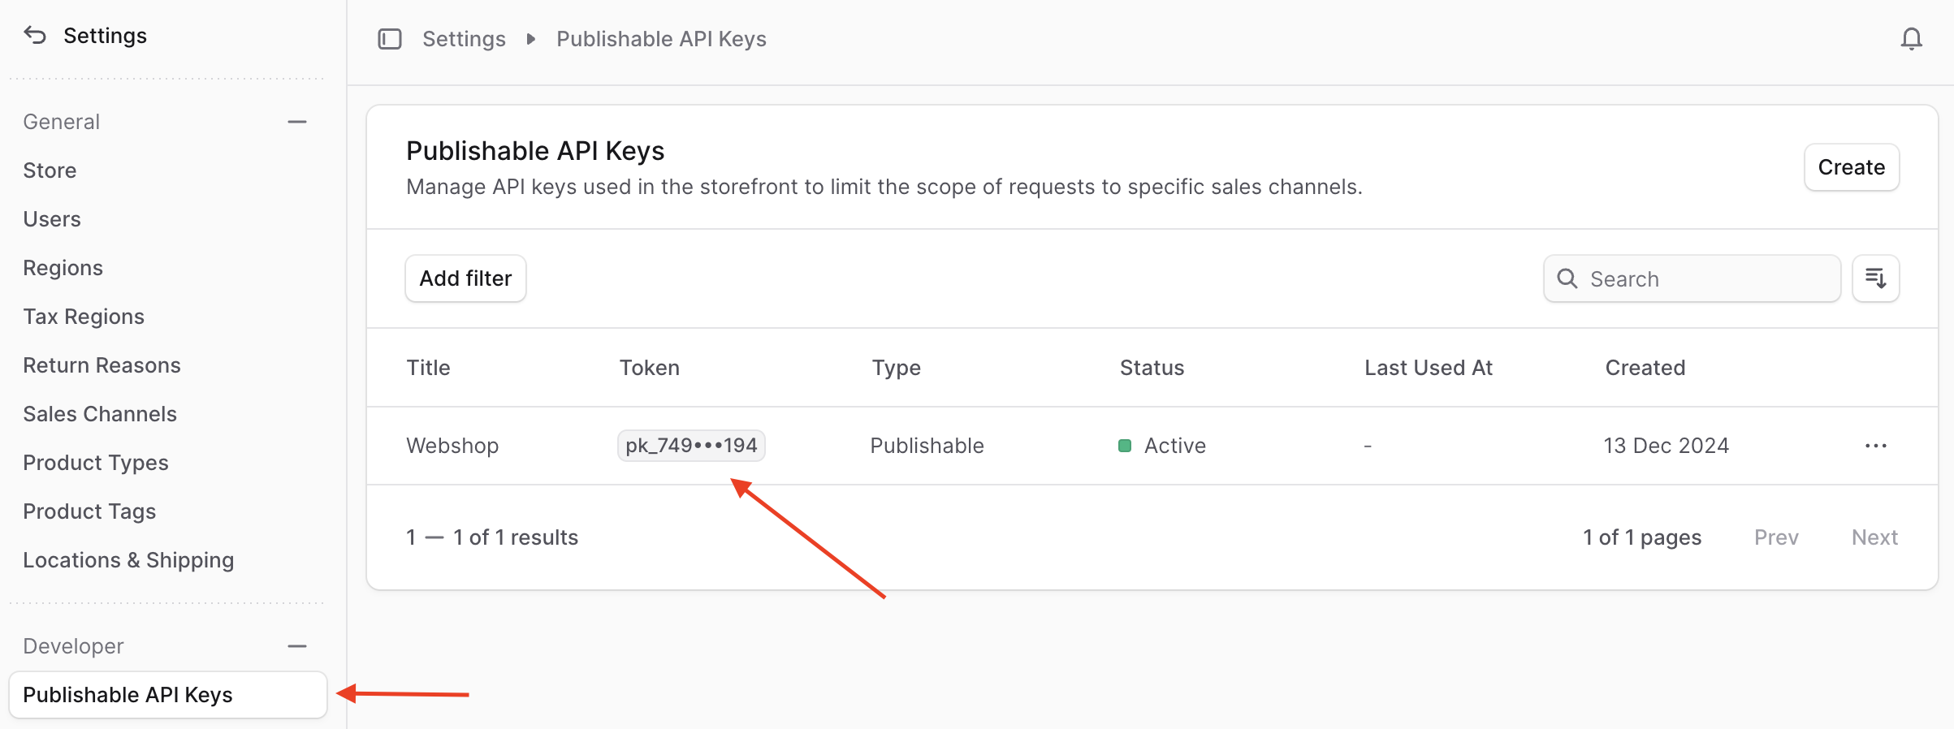Click the Created column header

pyautogui.click(x=1645, y=367)
